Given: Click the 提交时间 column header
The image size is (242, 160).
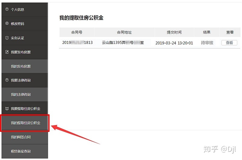Looking at the screenshot, I should [174, 32].
